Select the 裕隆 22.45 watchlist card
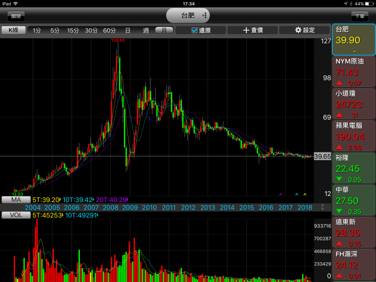 354,168
